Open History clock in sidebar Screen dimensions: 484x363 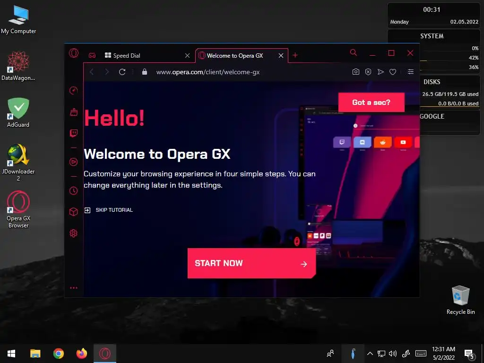(73, 191)
